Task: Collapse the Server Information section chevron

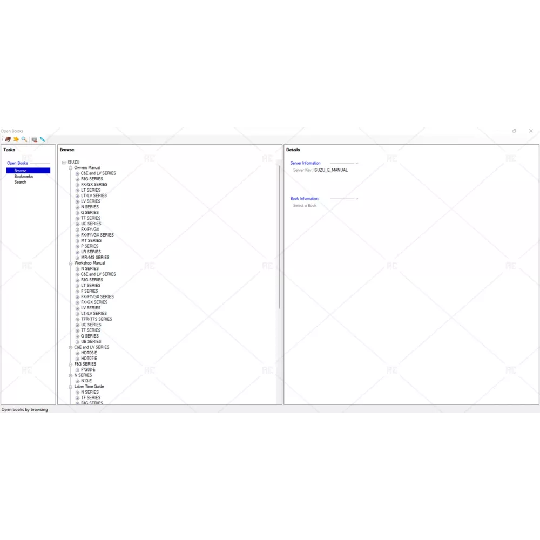Action: 357,163
